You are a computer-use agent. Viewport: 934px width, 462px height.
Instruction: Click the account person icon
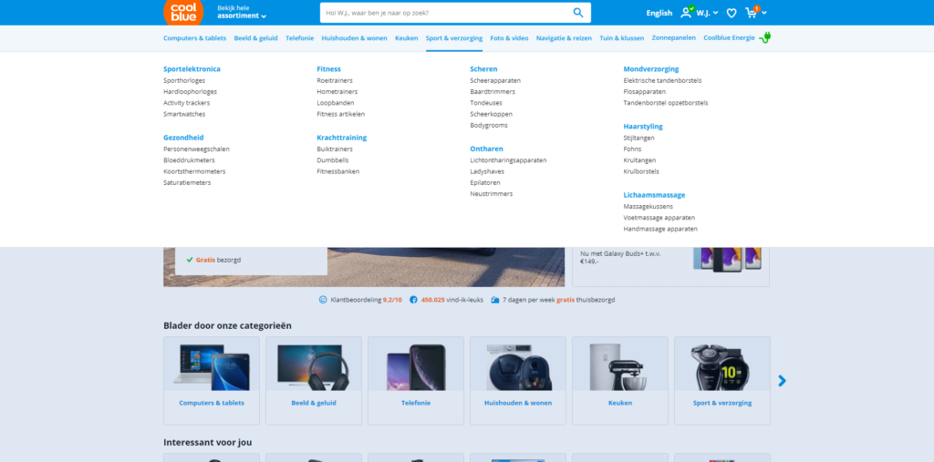pos(687,13)
